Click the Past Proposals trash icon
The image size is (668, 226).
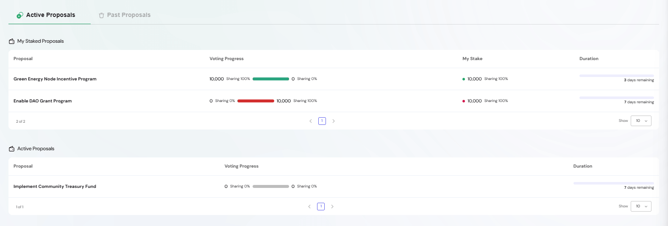pos(101,15)
